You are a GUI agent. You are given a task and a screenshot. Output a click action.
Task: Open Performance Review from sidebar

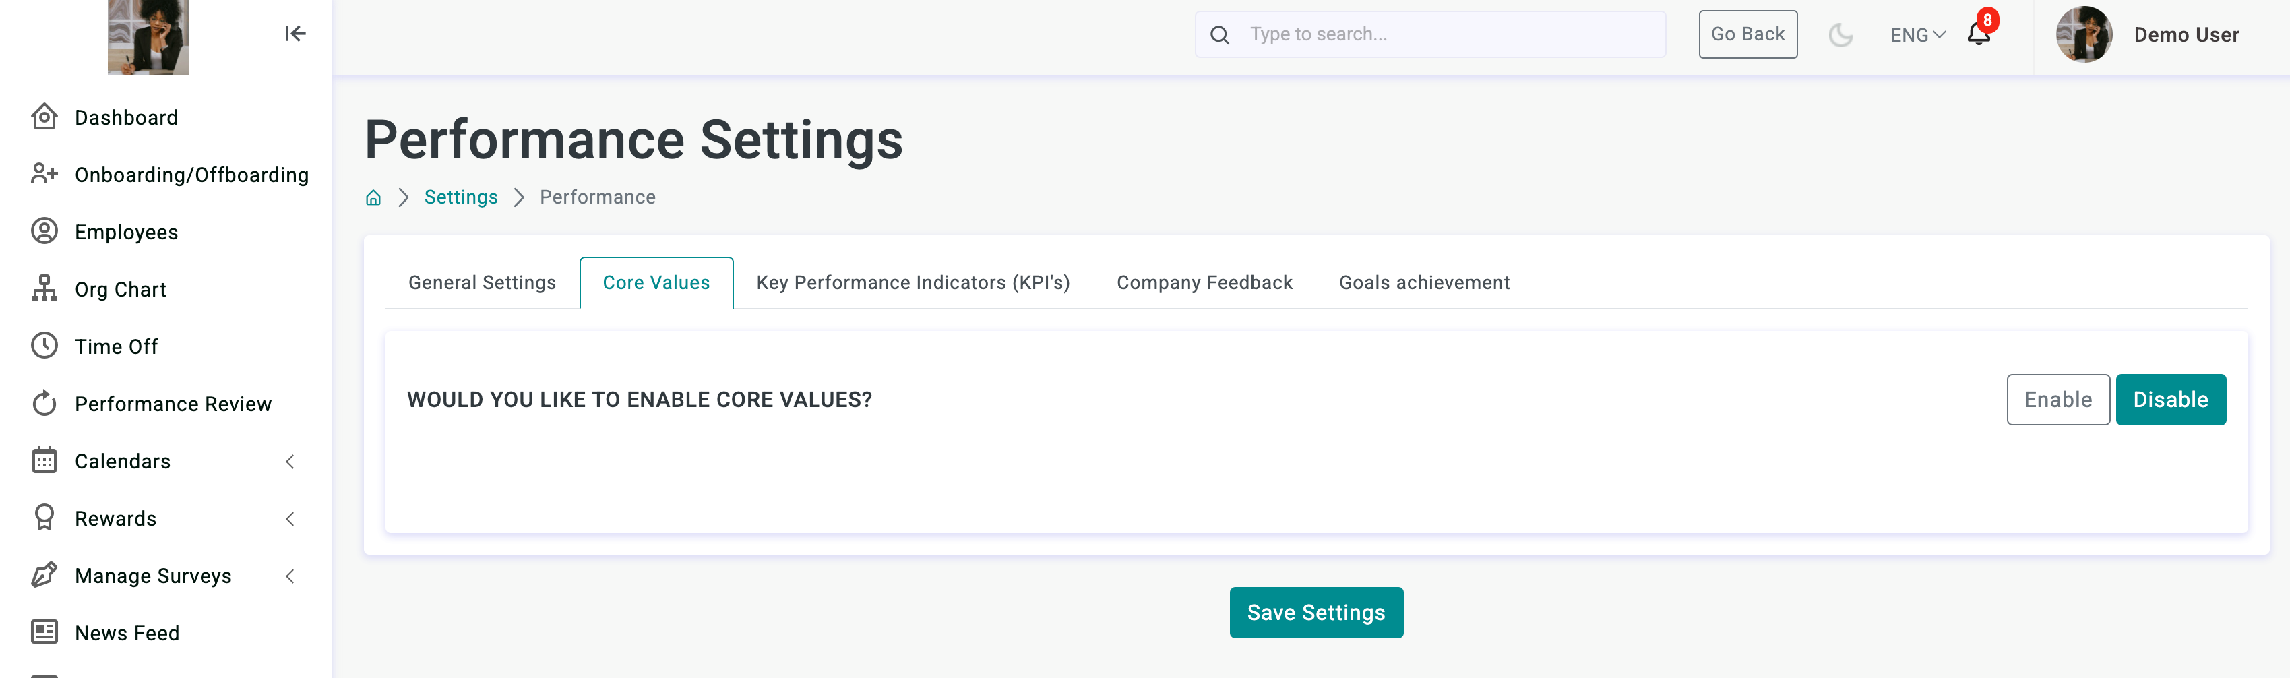[173, 404]
